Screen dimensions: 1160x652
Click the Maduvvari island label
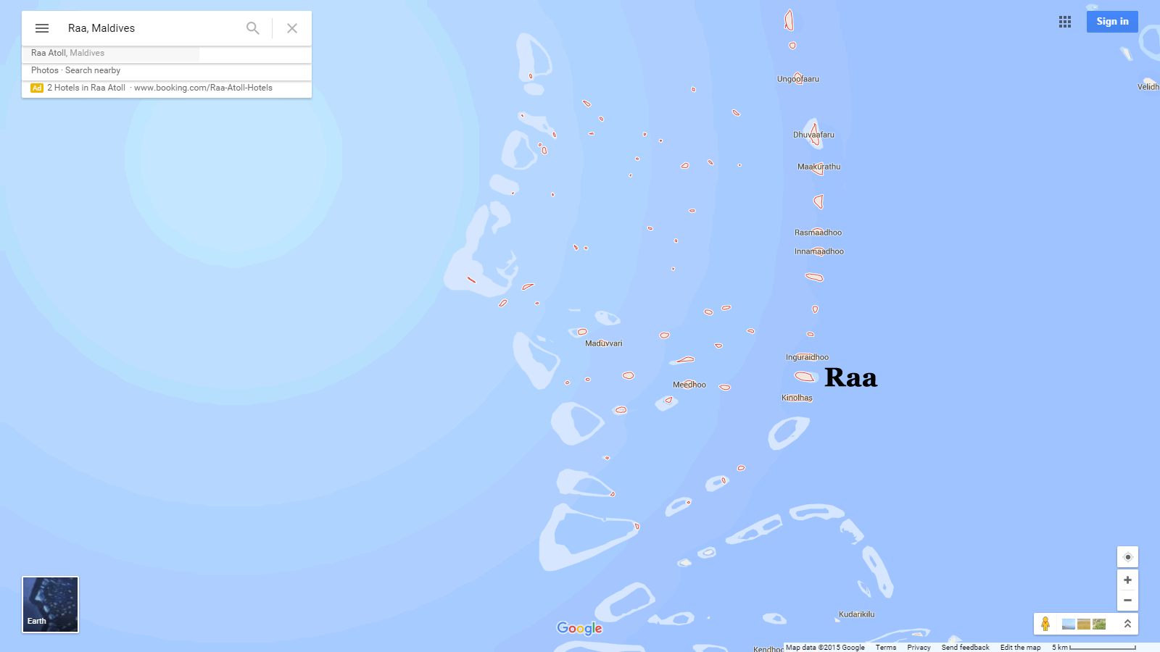click(x=604, y=343)
